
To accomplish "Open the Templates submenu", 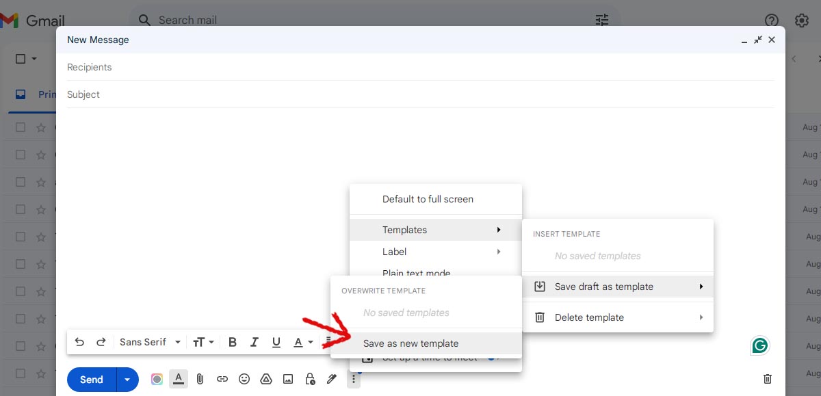I will click(436, 230).
